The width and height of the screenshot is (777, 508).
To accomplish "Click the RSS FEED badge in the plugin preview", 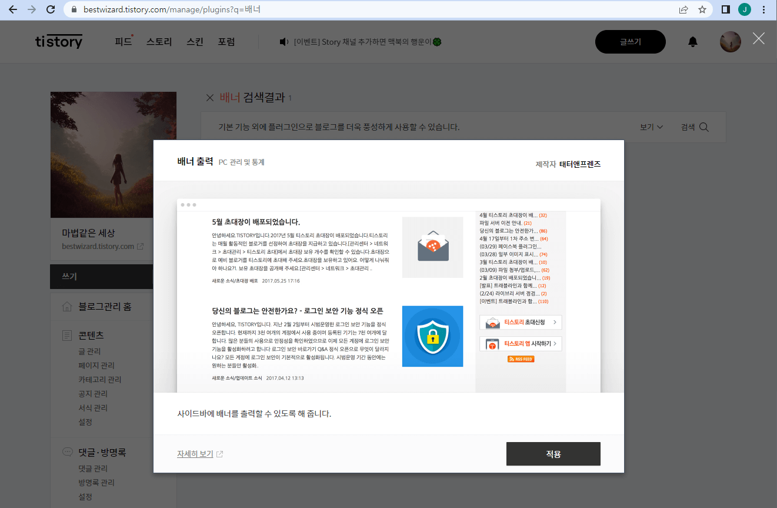I will coord(520,358).
